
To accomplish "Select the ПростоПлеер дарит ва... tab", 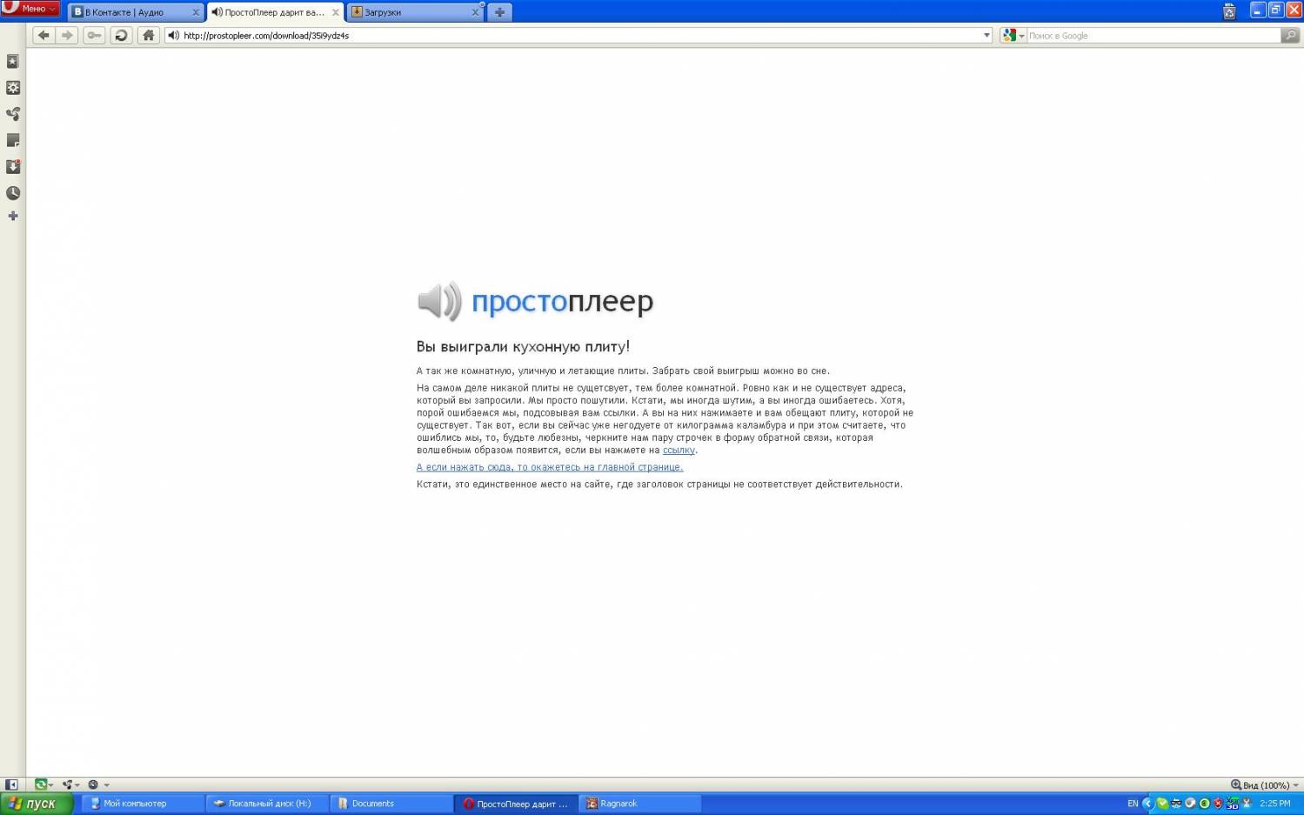I will pos(275,12).
